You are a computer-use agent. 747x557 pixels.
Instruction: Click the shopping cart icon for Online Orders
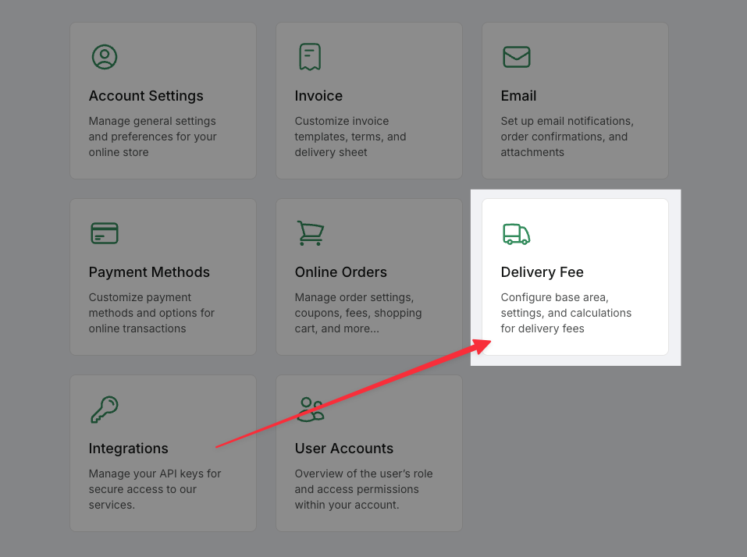click(x=310, y=233)
